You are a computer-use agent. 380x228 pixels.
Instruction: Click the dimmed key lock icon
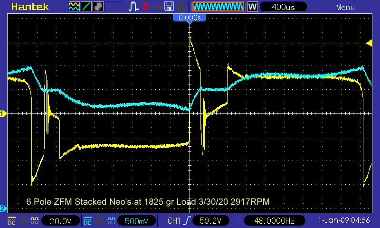[x=157, y=7]
